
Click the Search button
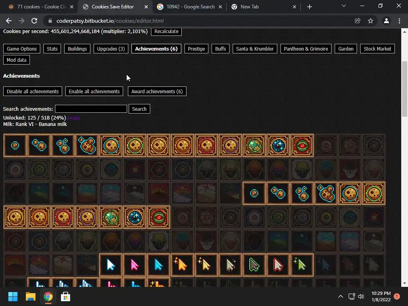[x=139, y=109]
